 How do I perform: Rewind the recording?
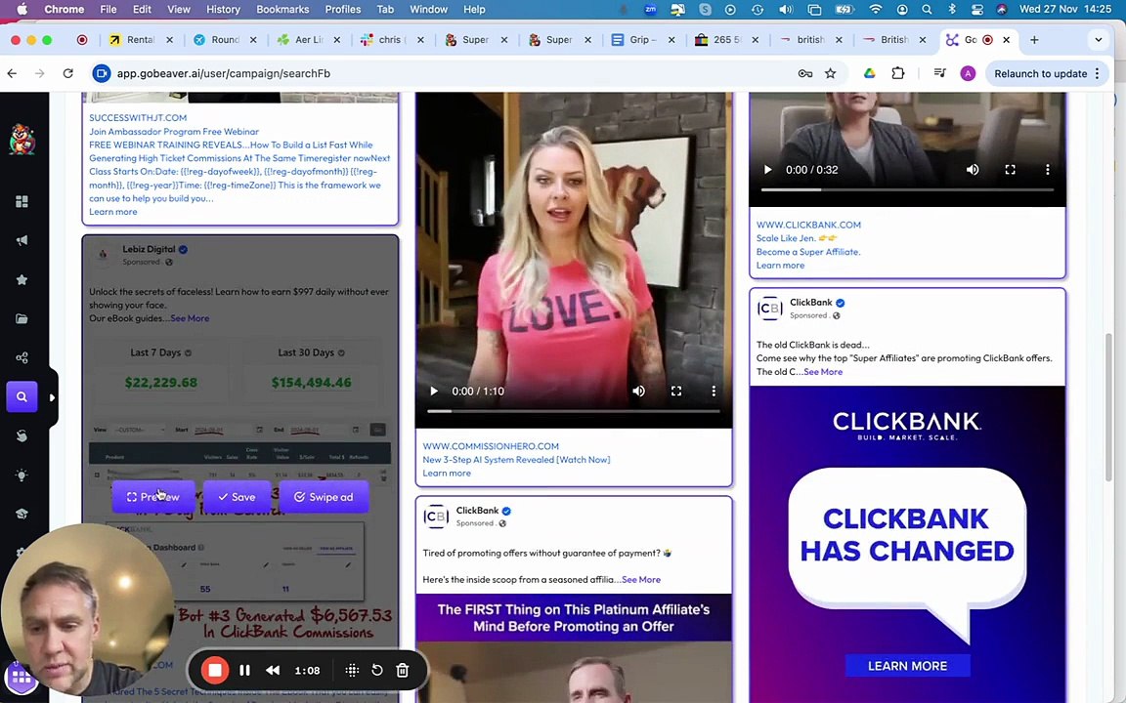(273, 670)
